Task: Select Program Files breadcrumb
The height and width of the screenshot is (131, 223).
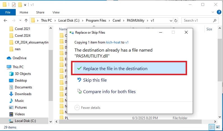Action: click(x=96, y=20)
